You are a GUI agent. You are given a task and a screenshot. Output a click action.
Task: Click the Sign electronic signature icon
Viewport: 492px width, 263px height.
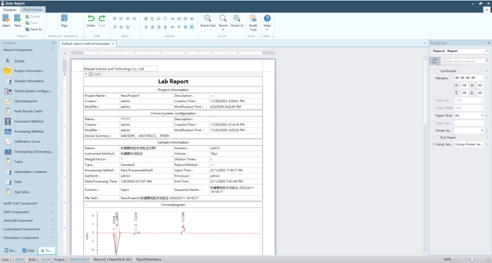click(x=64, y=19)
